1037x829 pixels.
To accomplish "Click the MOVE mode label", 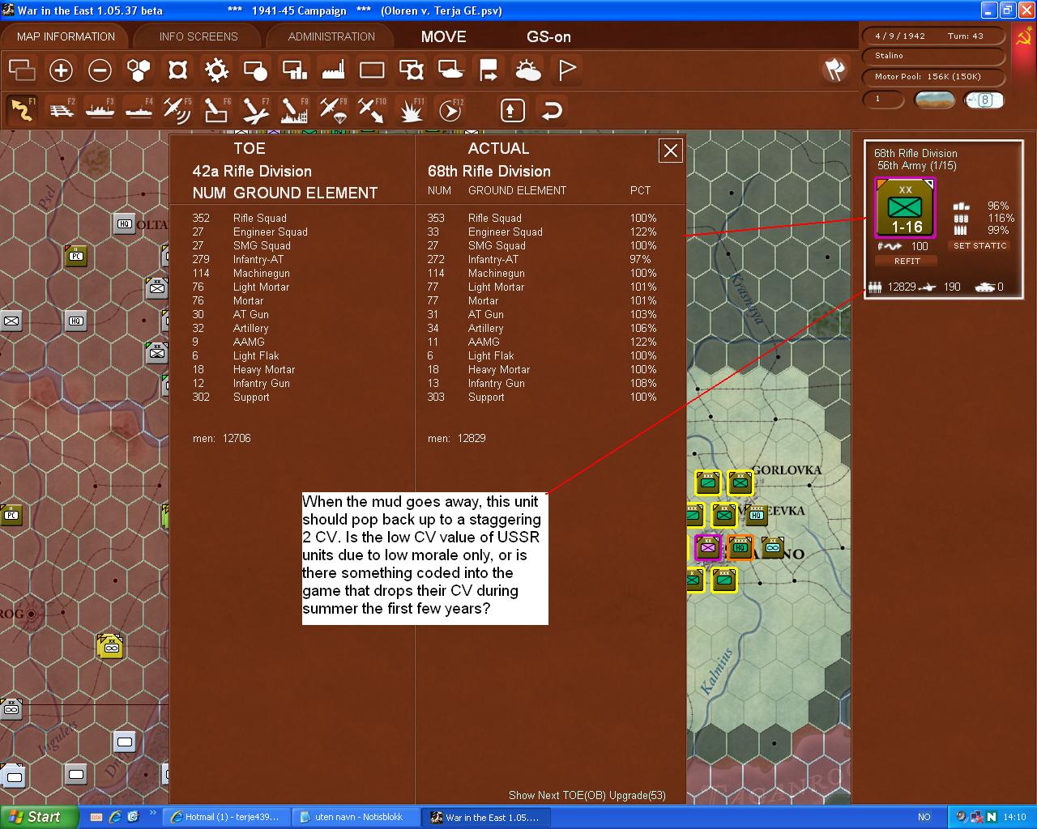I will [x=443, y=36].
